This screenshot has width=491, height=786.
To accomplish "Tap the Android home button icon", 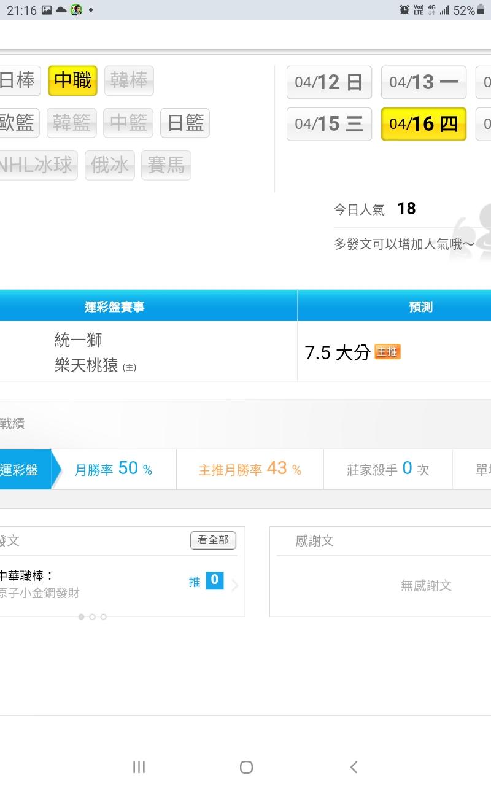I will [x=246, y=767].
